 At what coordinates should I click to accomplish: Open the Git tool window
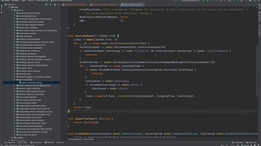coord(60,142)
